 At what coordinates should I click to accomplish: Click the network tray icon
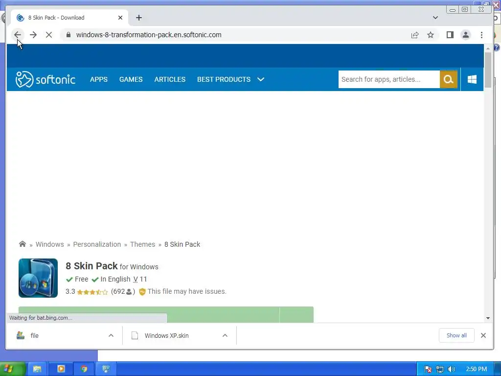[x=440, y=369]
